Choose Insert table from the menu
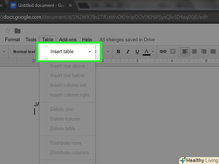This screenshot has height=164, width=219. (67, 51)
